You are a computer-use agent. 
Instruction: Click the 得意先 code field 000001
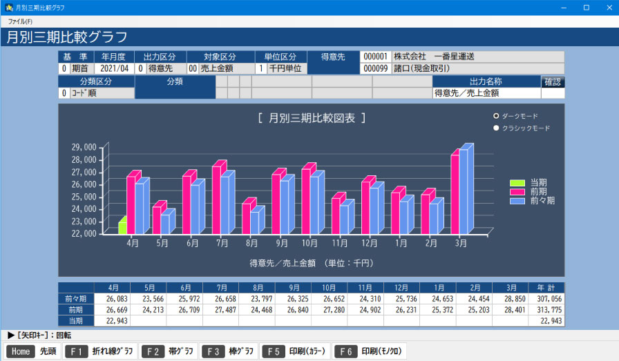[x=375, y=57]
